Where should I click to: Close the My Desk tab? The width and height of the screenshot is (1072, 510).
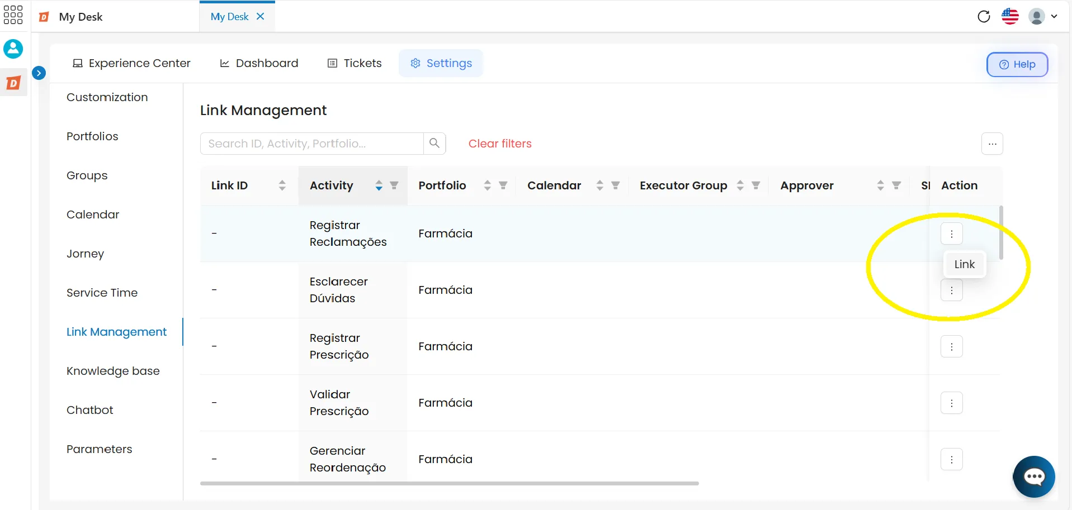point(260,16)
